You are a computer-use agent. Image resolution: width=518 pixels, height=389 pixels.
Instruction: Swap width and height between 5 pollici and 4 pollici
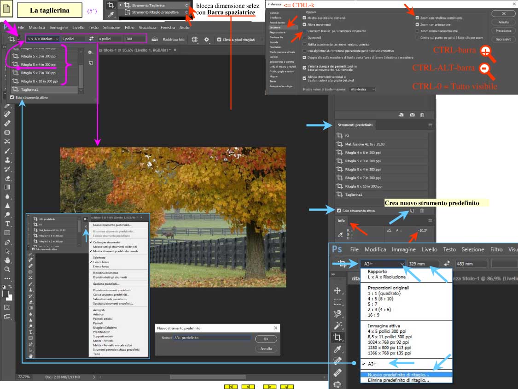click(91, 39)
